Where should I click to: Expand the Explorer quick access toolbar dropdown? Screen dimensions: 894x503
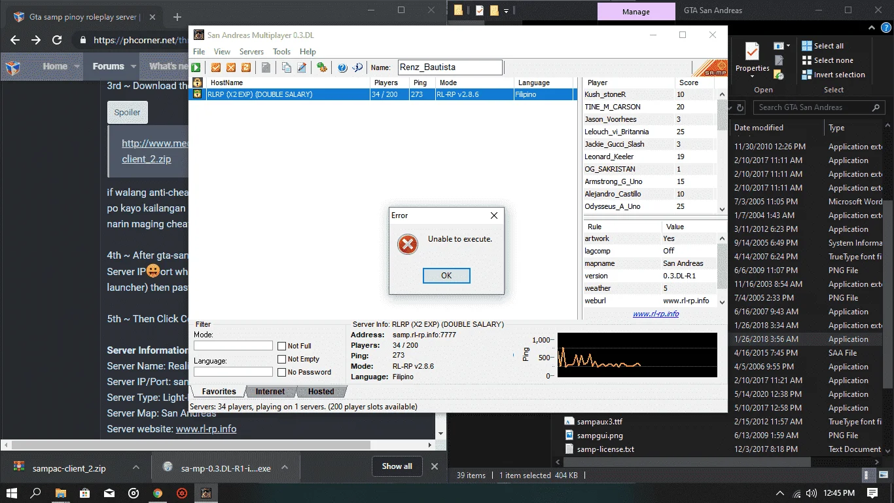click(506, 11)
